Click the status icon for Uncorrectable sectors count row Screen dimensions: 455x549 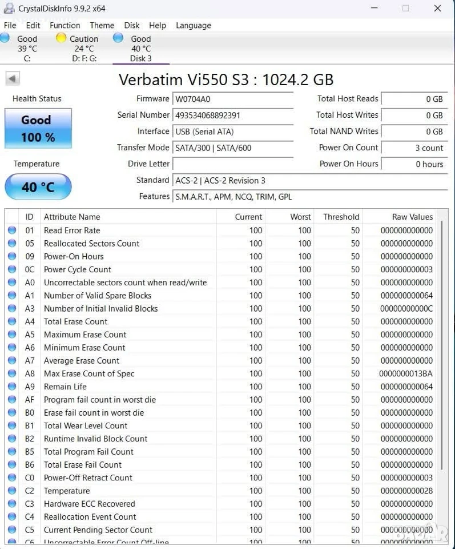(x=12, y=282)
